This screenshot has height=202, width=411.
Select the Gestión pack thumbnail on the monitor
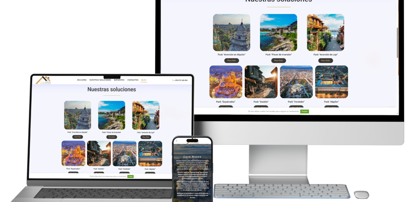(x=261, y=82)
